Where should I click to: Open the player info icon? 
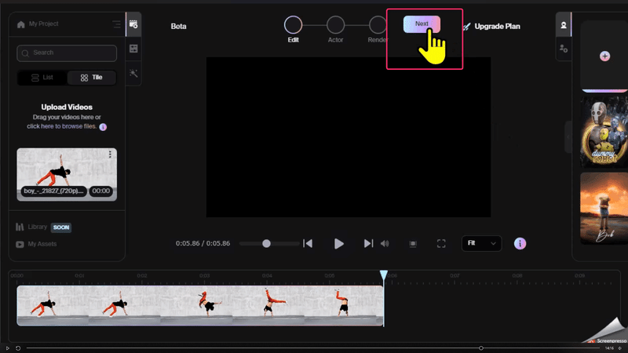pyautogui.click(x=520, y=243)
